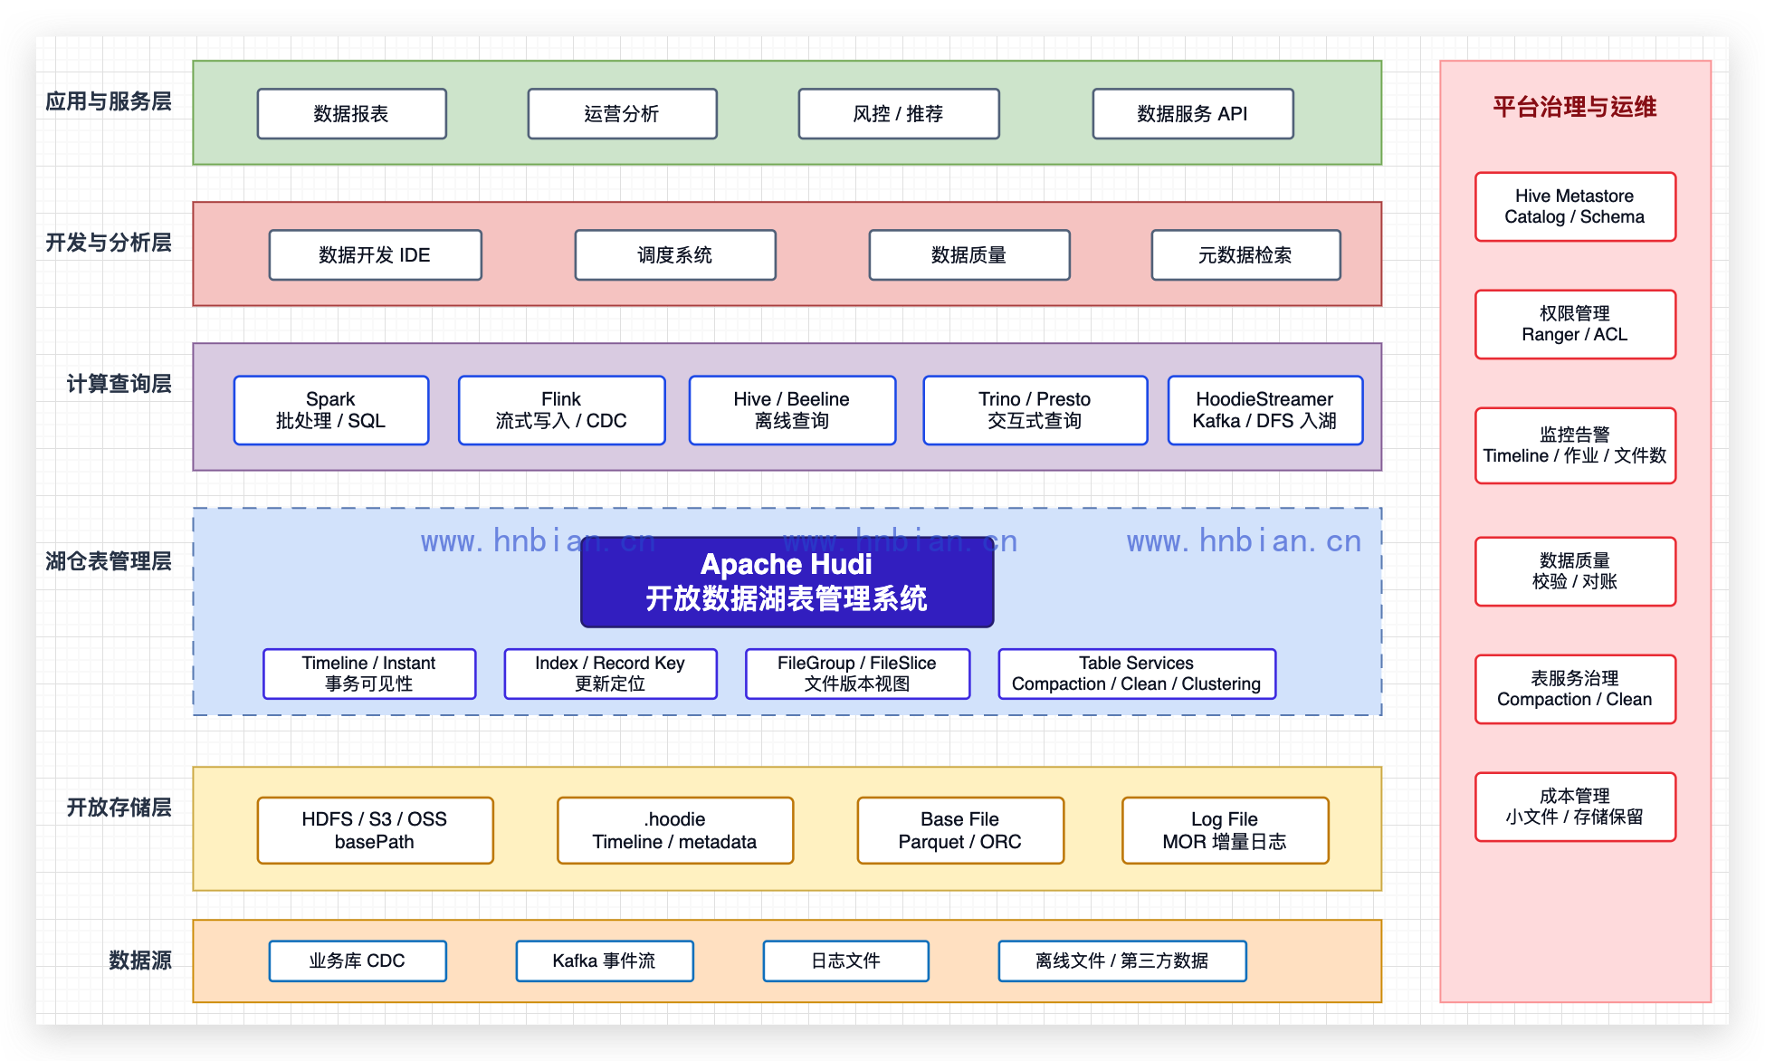The height and width of the screenshot is (1061, 1765).
Task: Click the HoodieStreamer Kafka / DFS box
Action: pyautogui.click(x=1264, y=410)
